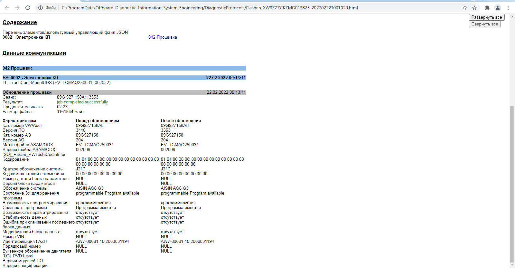515x268 pixels.
Task: Click the Метка файла ASAM/ODX label
Action: tap(28, 145)
